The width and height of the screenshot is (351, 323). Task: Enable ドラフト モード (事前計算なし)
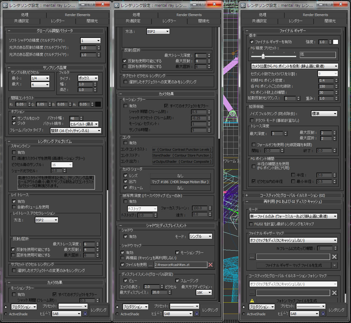click(252, 120)
